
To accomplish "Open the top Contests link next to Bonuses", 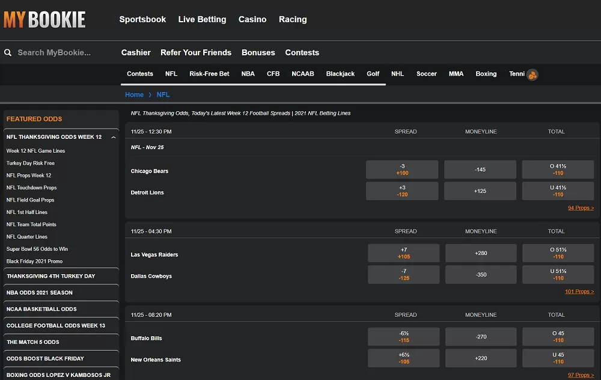I will [302, 52].
